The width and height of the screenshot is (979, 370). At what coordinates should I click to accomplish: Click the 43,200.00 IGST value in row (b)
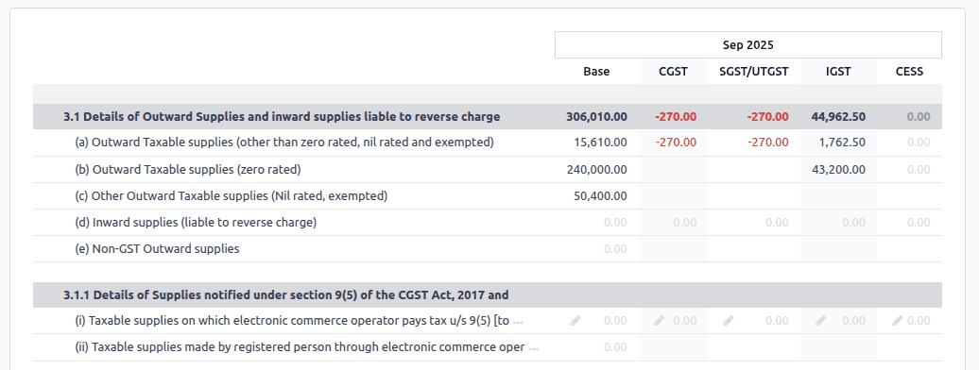point(838,170)
